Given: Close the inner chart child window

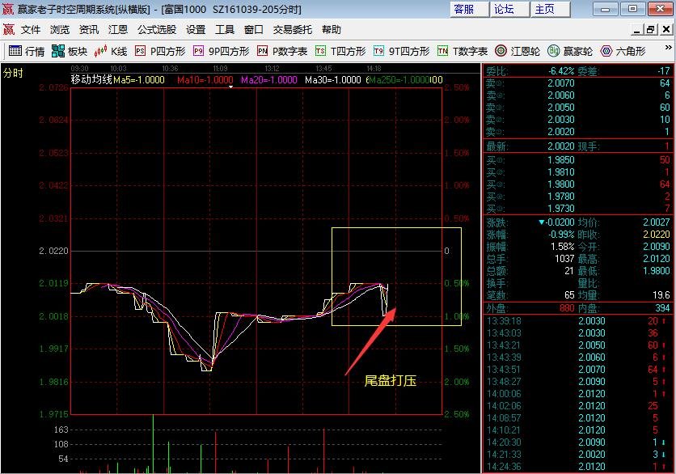Looking at the screenshot, I should [x=666, y=30].
